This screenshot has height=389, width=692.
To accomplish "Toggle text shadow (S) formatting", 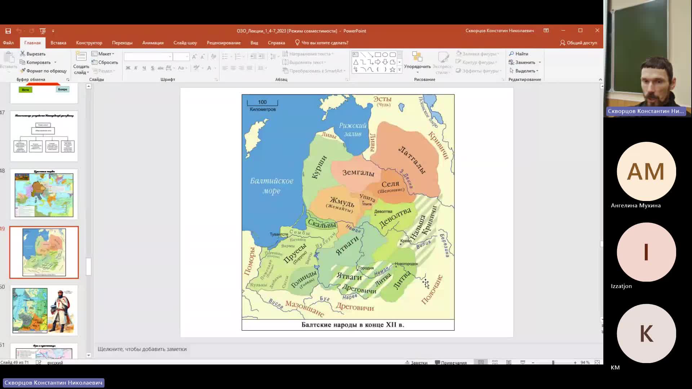I will click(x=152, y=68).
